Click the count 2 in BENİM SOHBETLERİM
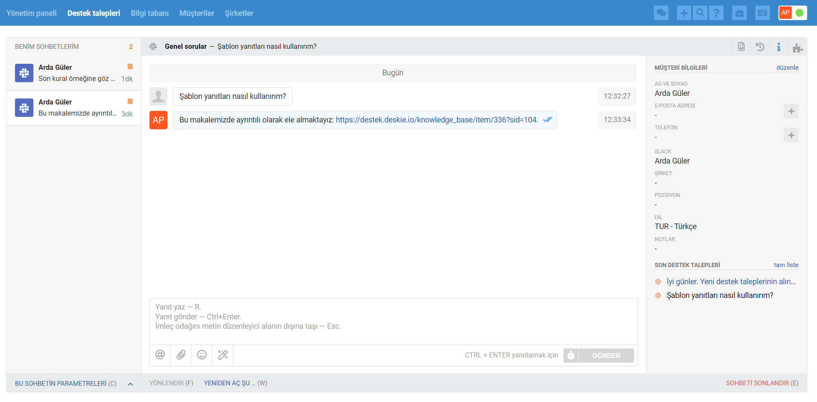 [x=131, y=47]
